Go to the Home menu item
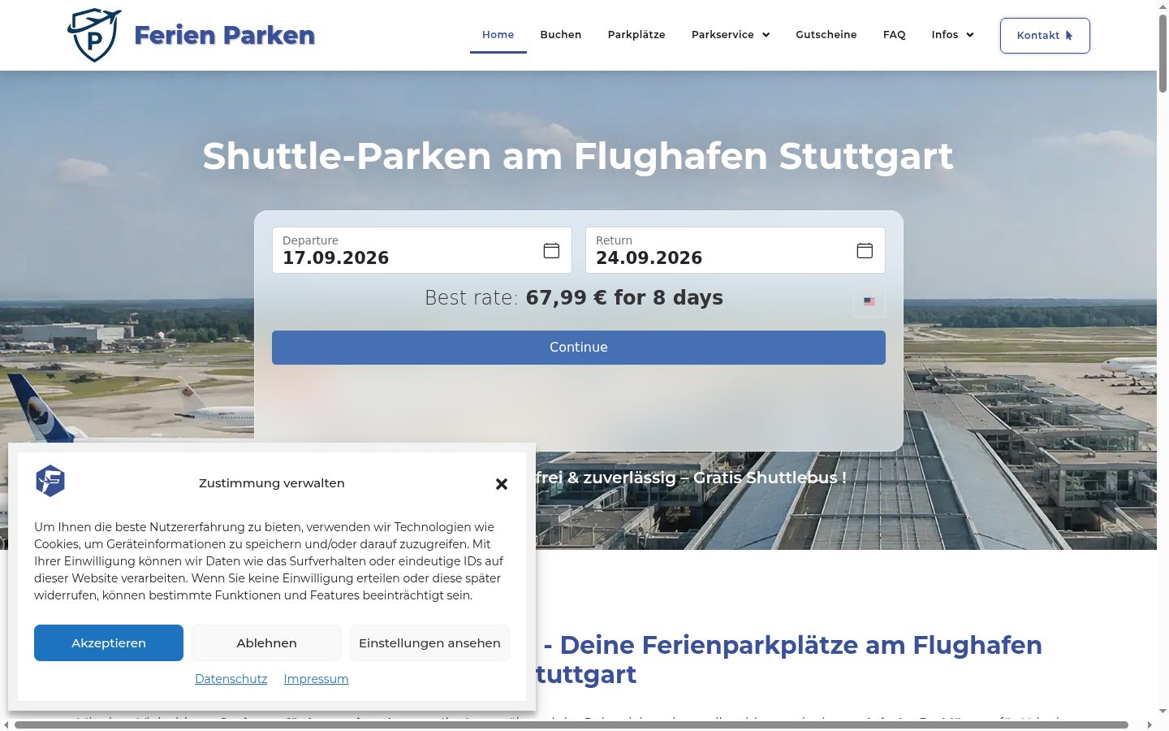 [498, 35]
